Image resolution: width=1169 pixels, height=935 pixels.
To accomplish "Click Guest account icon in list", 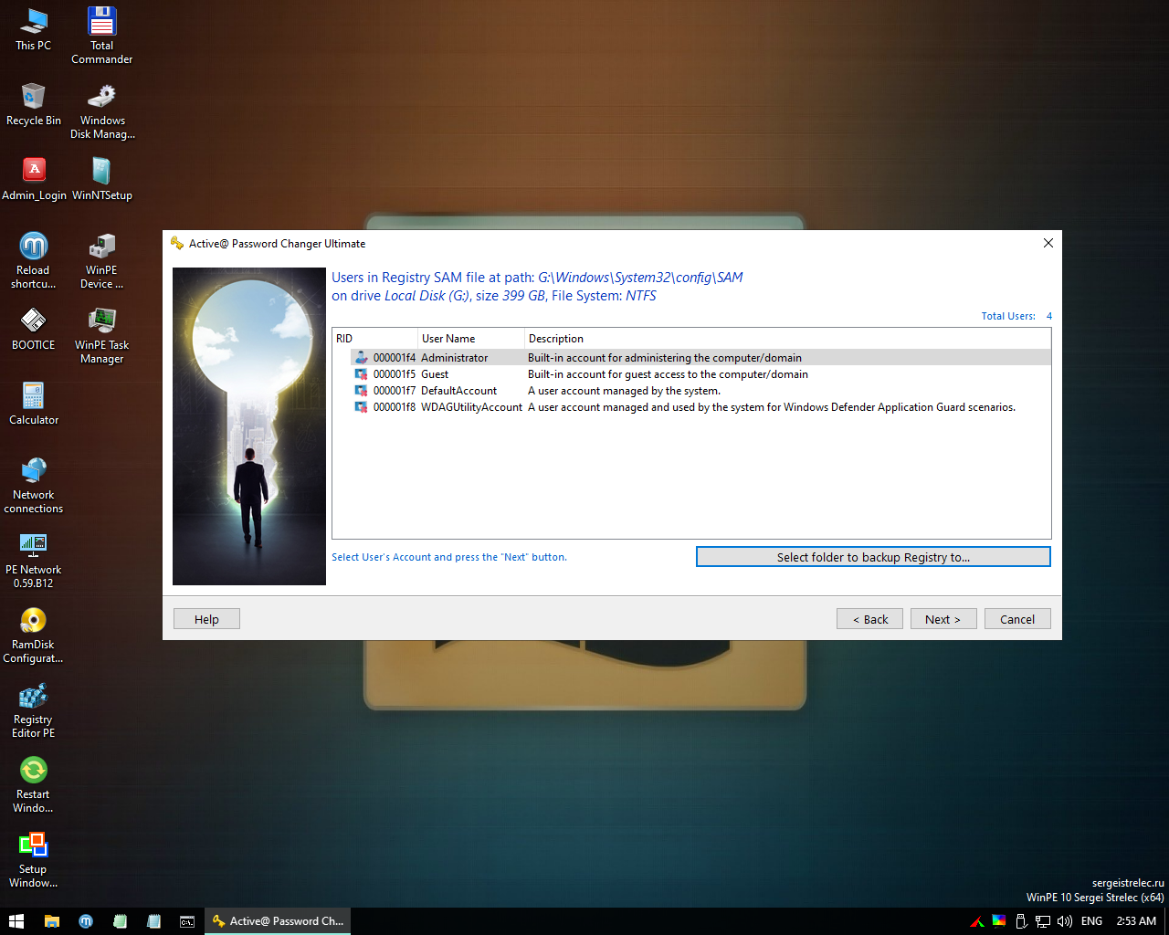I will point(362,374).
